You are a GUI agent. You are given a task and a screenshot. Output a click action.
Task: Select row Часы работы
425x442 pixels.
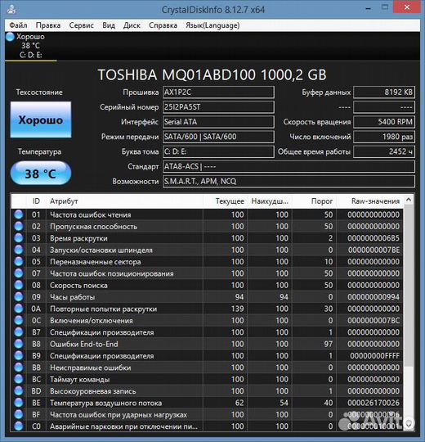point(207,297)
